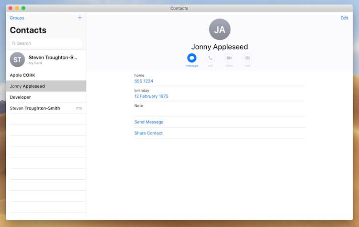Click Send Message link
Viewport: 359px width, 227px height.
pyautogui.click(x=149, y=122)
